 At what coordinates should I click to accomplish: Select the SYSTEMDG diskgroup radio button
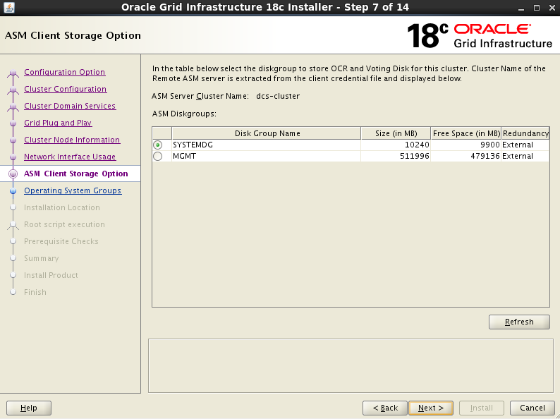click(157, 145)
